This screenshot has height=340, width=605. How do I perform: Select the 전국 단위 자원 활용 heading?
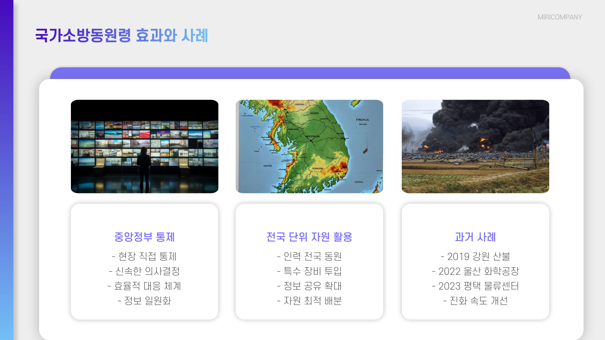coord(309,237)
